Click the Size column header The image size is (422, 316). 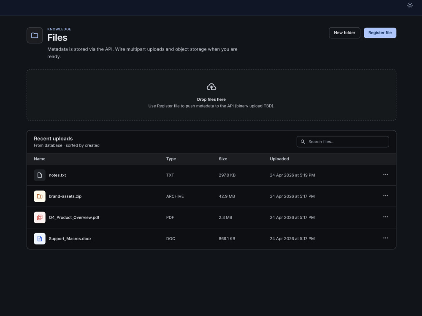(223, 159)
